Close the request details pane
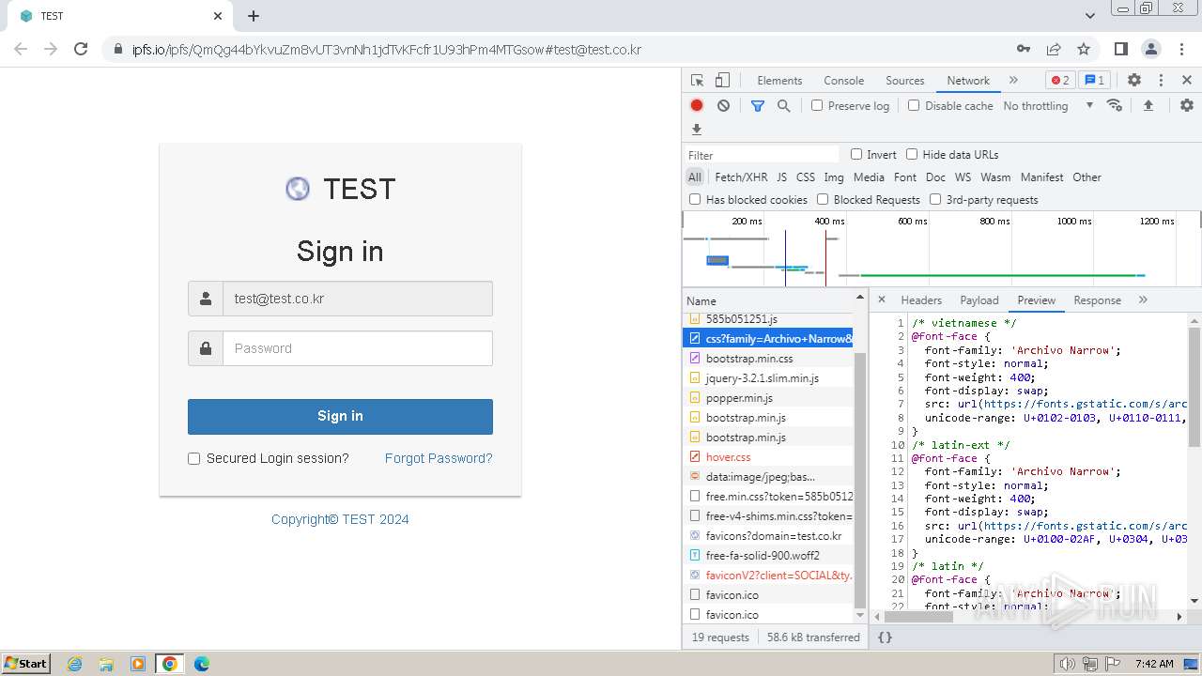 [x=881, y=300]
